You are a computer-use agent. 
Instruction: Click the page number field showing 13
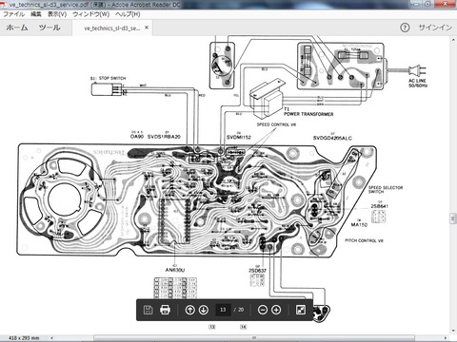[x=223, y=310]
